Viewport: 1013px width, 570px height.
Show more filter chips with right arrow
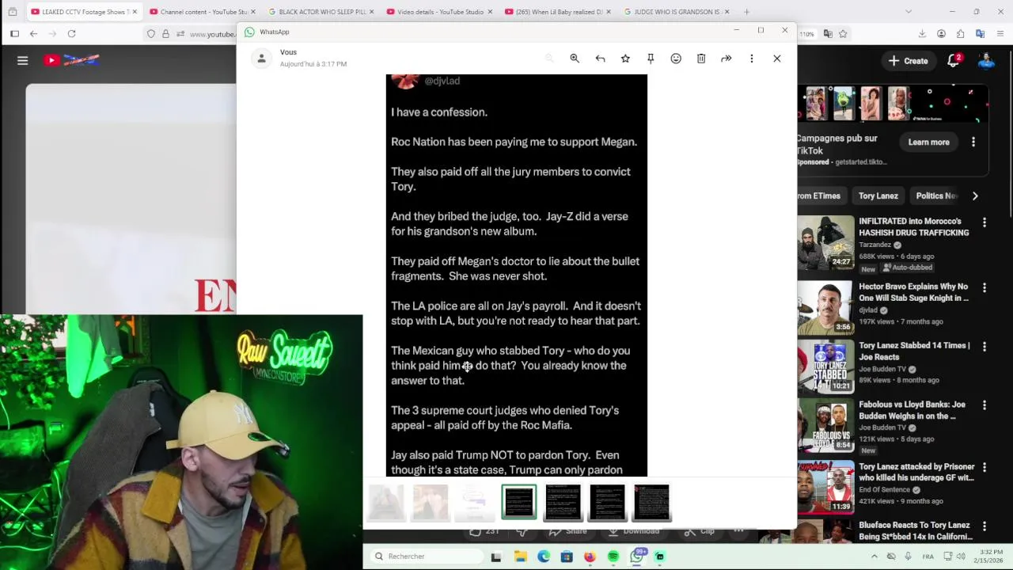click(975, 196)
